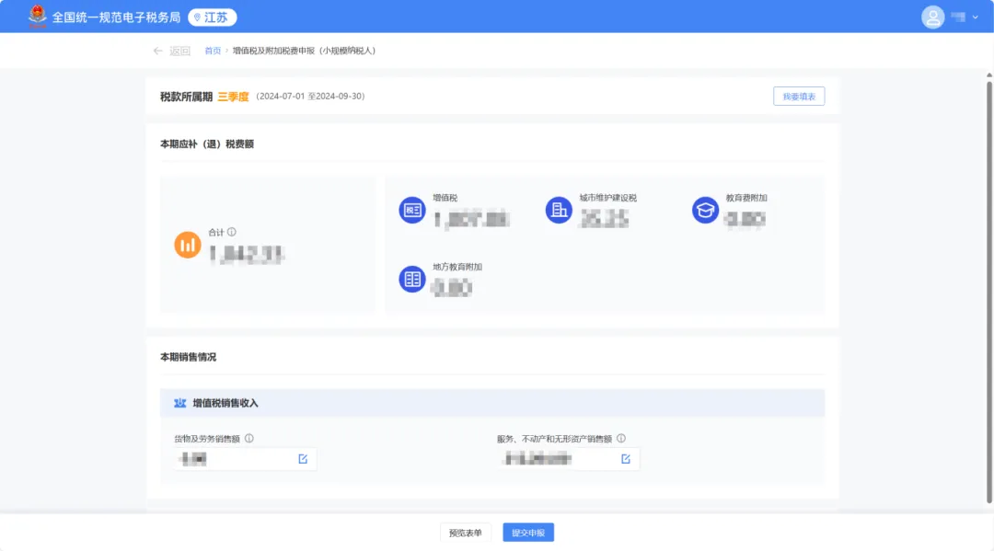Click info icon next to 货物及劳务销售额

[249, 439]
